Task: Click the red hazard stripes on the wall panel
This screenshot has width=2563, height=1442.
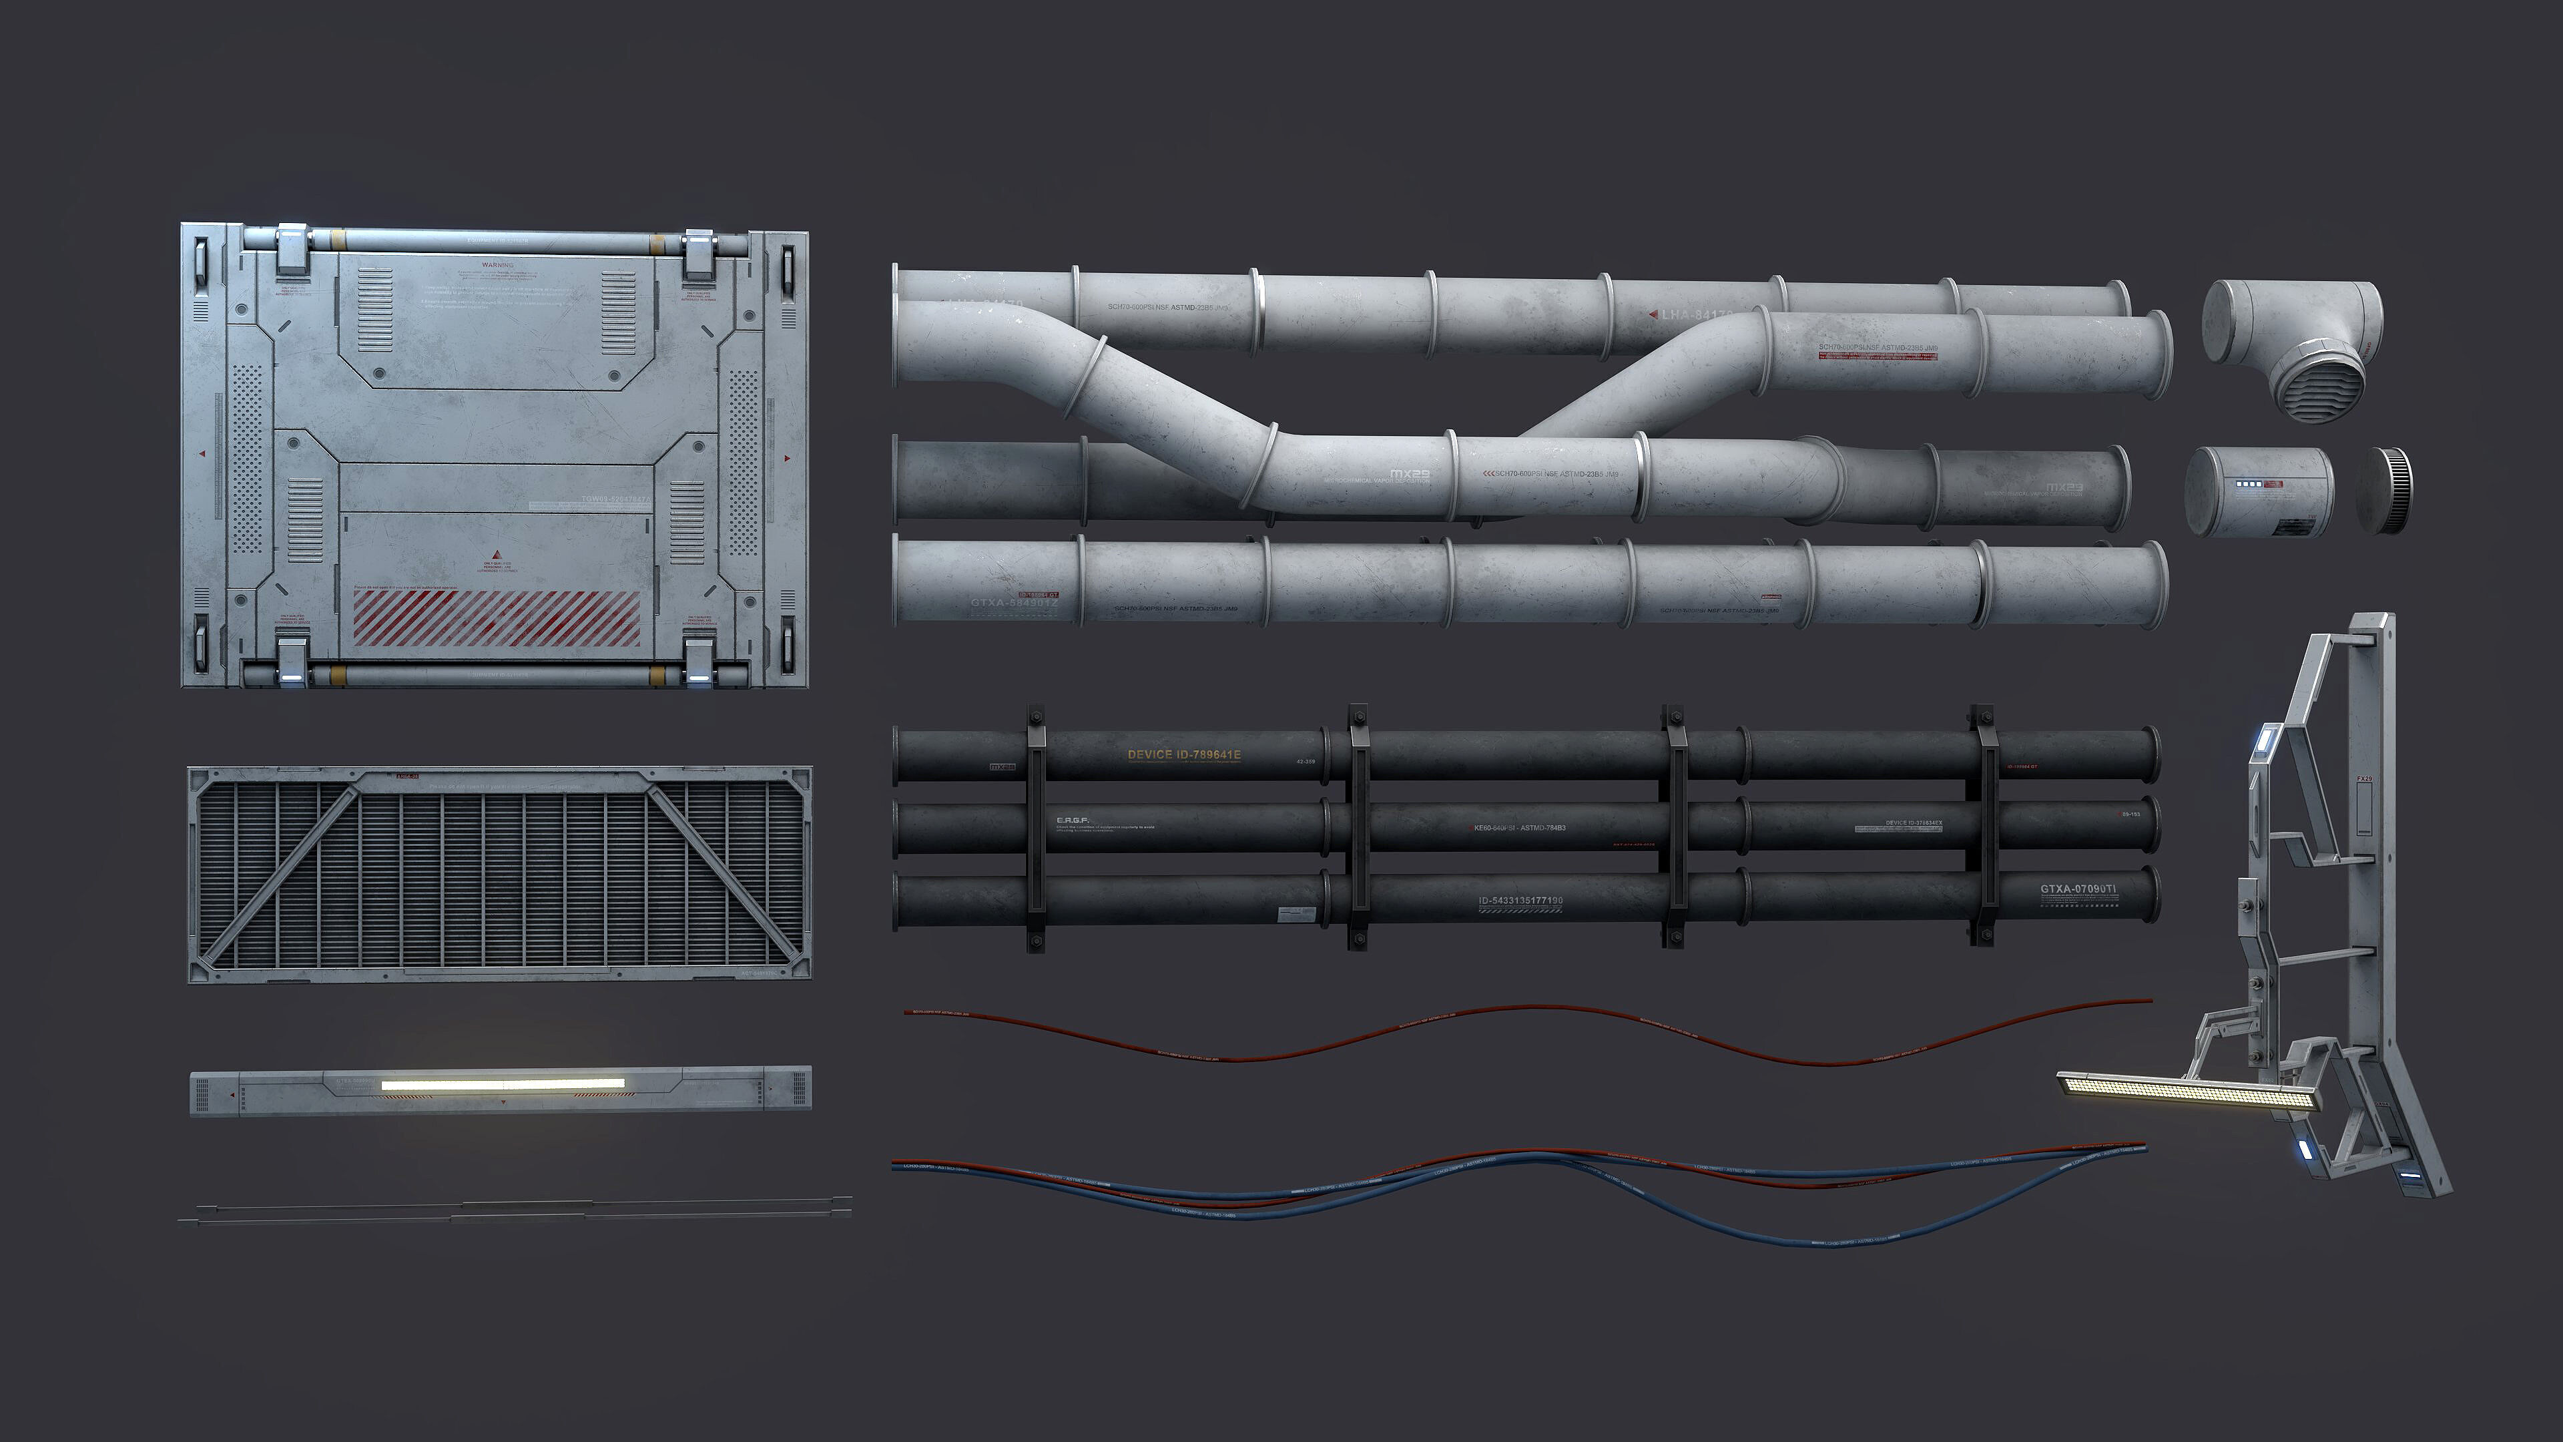Action: click(497, 619)
